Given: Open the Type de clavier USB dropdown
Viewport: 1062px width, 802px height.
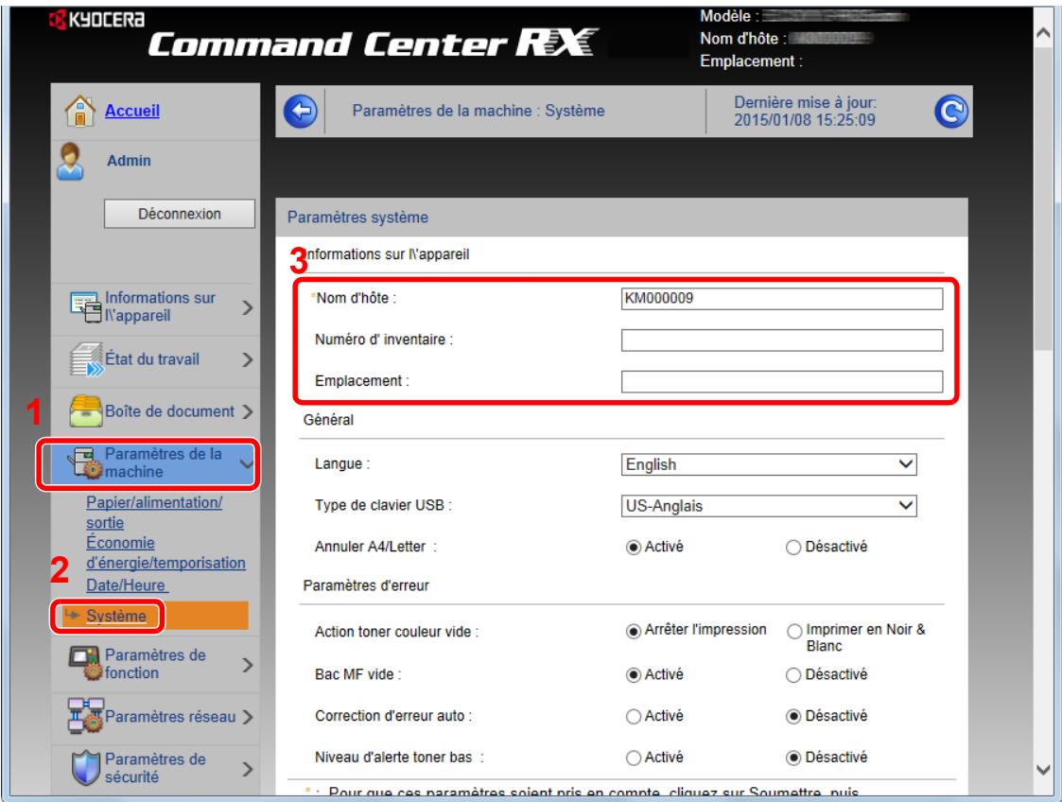Looking at the screenshot, I should (x=769, y=506).
